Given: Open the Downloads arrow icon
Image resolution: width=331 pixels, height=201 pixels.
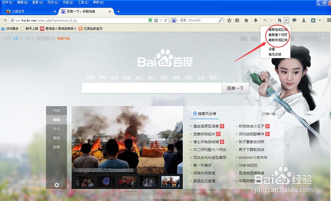Looking at the screenshot, I should click(256, 20).
